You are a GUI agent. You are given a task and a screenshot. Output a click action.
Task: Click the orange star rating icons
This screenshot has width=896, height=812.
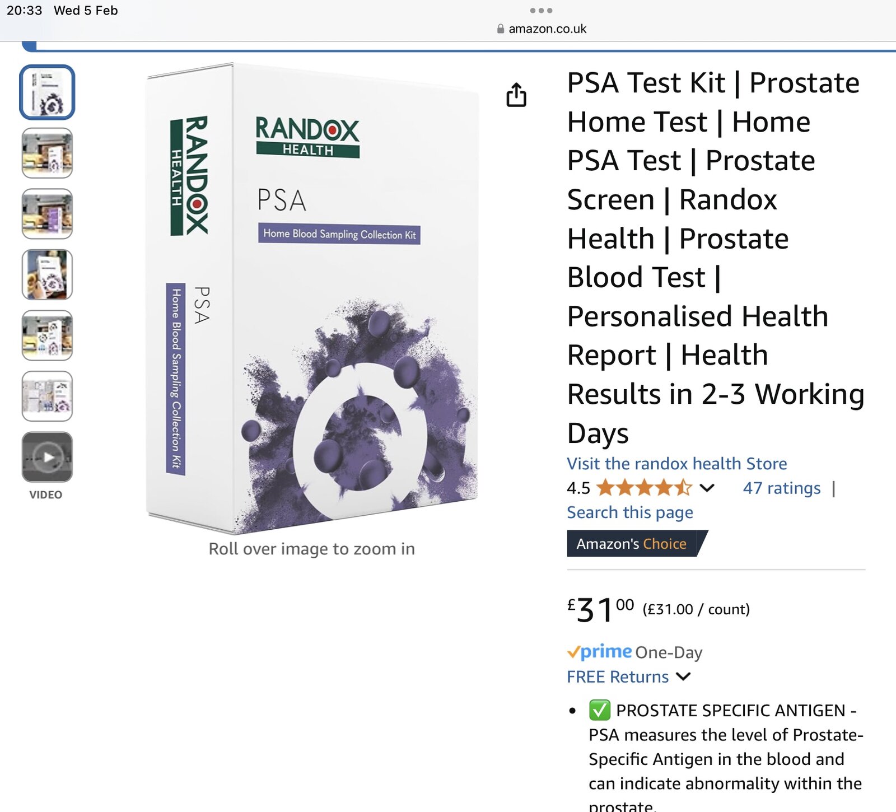coord(643,488)
